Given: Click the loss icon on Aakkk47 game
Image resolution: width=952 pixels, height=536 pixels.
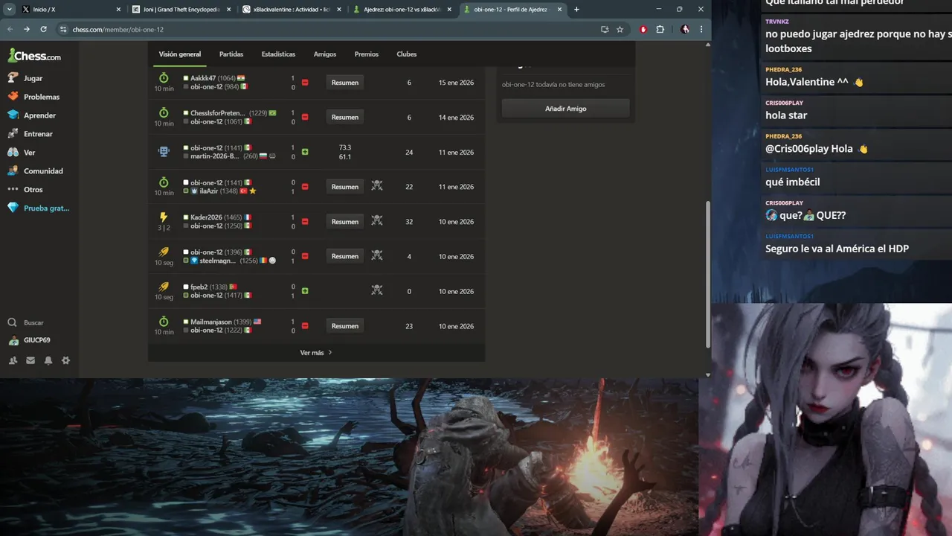Looking at the screenshot, I should point(305,83).
